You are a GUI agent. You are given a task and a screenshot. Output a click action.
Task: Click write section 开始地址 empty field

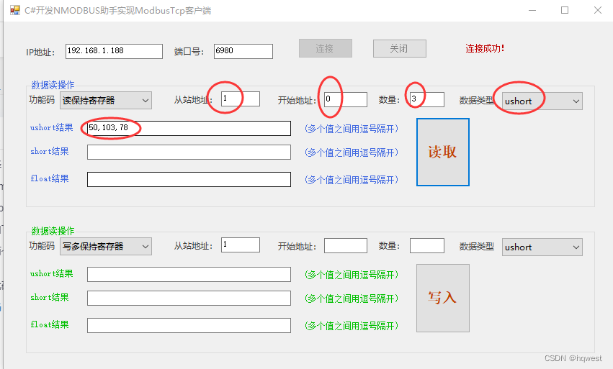[x=346, y=245]
